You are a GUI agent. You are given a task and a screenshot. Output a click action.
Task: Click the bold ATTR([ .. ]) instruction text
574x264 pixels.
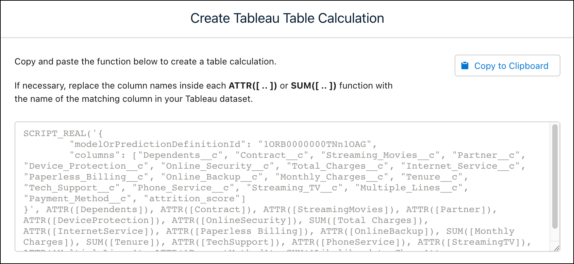[253, 86]
